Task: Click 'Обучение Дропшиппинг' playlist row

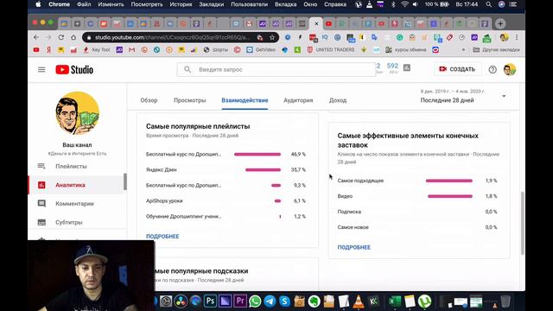Action: click(226, 216)
